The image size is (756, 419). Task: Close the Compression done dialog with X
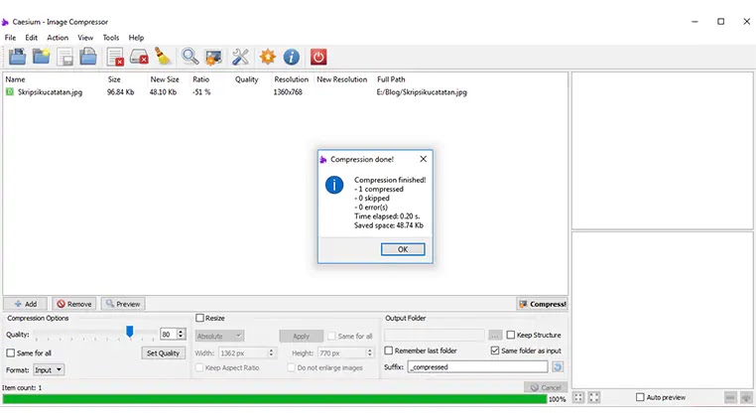423,159
